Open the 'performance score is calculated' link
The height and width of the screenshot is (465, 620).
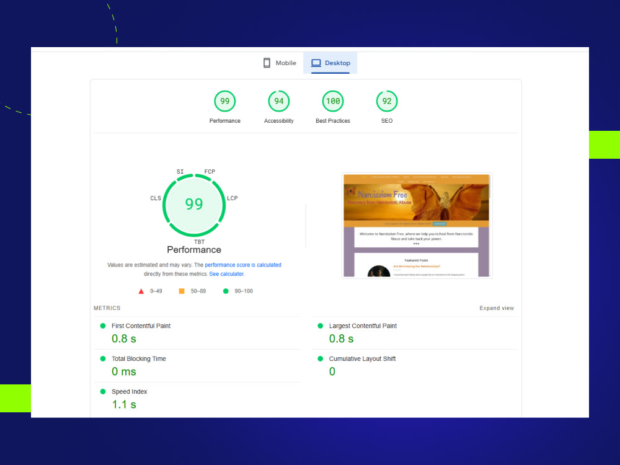[243, 265]
